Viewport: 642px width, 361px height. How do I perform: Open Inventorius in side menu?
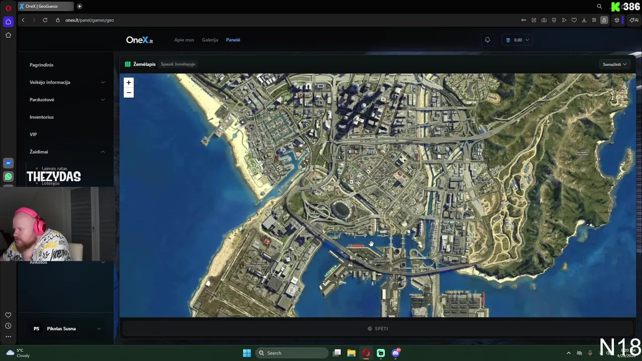click(x=42, y=117)
